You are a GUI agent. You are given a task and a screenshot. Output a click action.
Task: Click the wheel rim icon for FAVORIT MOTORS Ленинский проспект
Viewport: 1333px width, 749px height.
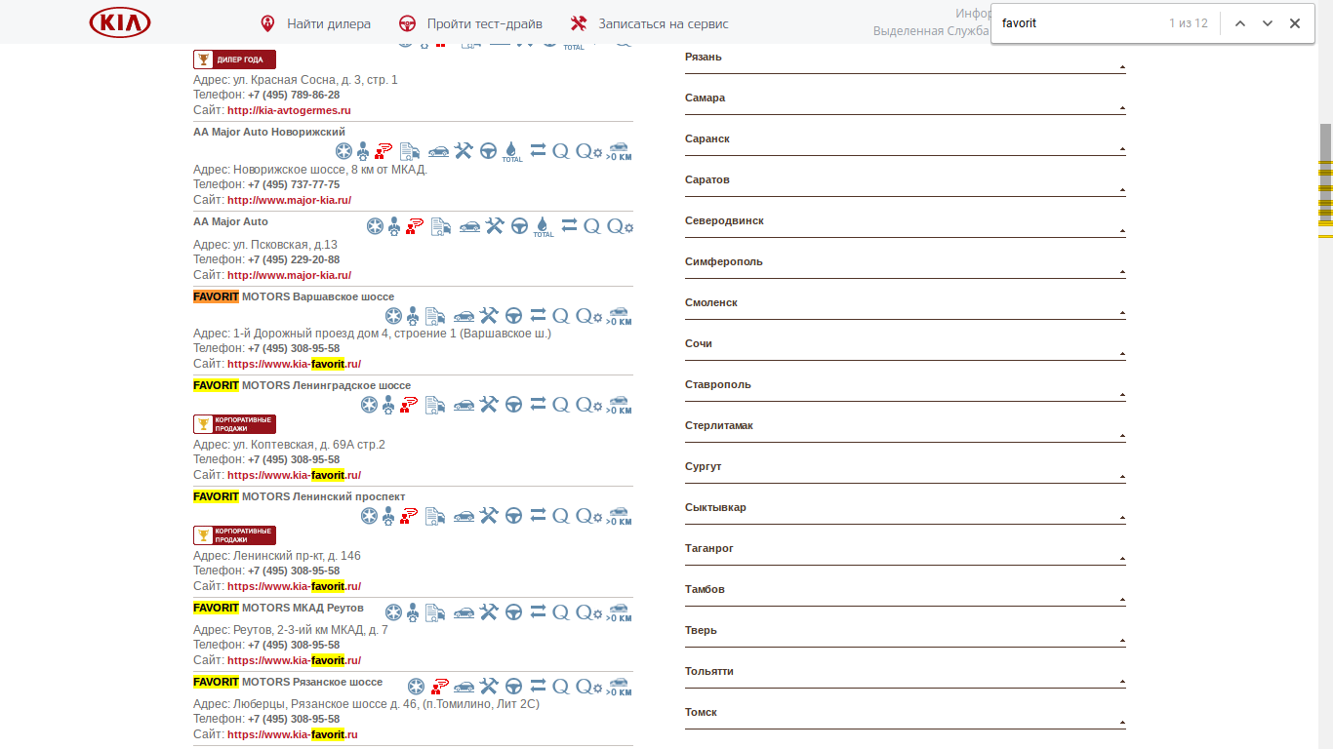(x=369, y=515)
